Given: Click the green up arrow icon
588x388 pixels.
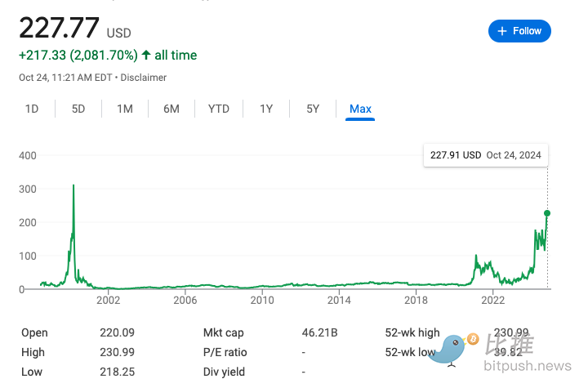Looking at the screenshot, I should (x=146, y=56).
